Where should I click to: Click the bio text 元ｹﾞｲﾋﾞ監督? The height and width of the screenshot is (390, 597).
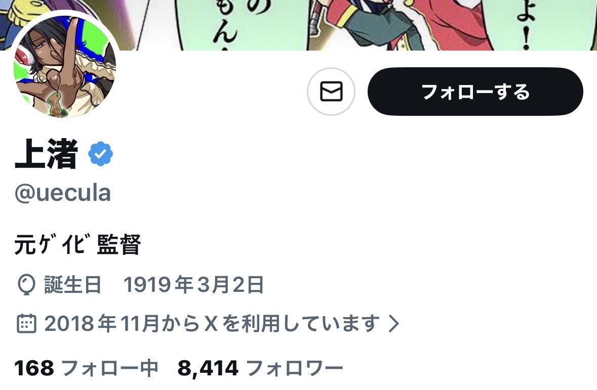tap(77, 245)
